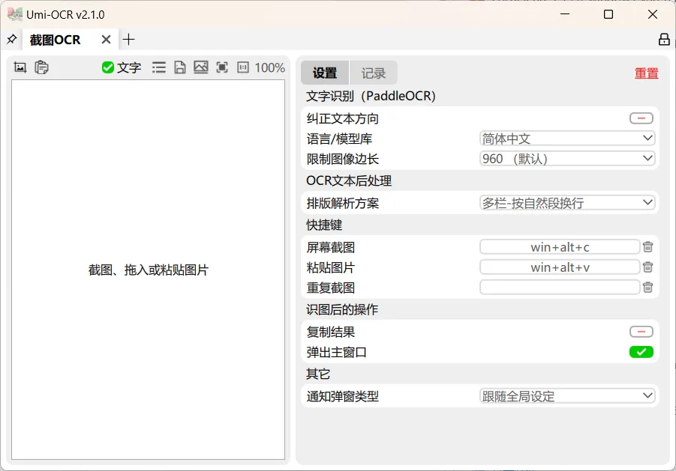Open the 限制图像边长 dropdown
The height and width of the screenshot is (471, 676).
[567, 159]
